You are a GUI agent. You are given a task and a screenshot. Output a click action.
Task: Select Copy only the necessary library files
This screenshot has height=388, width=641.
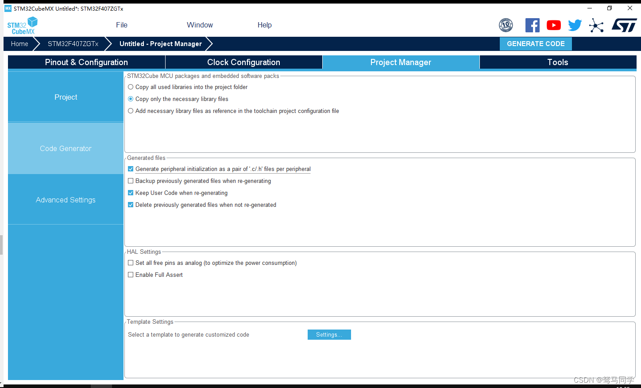coord(131,99)
